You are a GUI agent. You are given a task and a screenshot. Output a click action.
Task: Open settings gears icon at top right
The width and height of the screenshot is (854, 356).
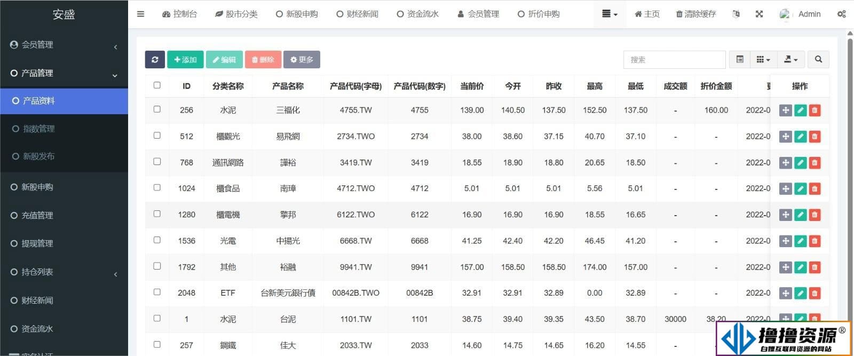(841, 14)
